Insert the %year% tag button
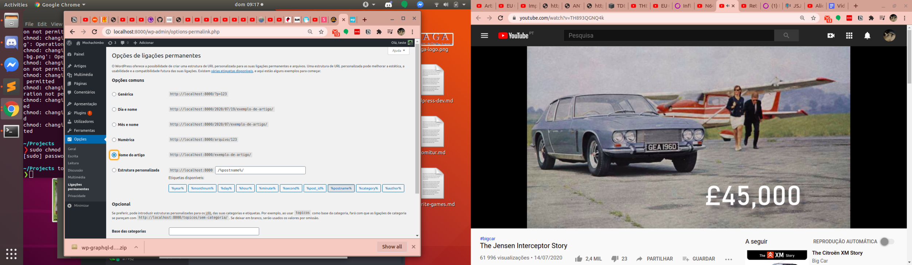 click(178, 188)
